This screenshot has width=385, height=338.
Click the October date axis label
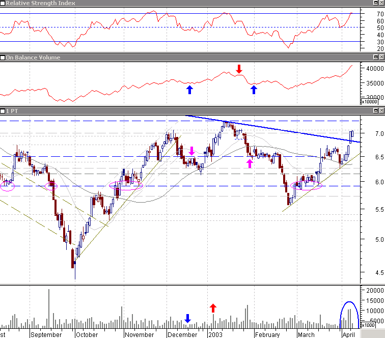87,335
